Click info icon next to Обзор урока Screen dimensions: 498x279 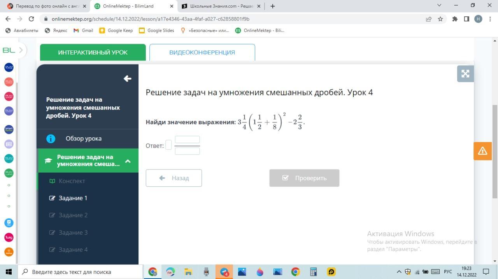tap(51, 139)
